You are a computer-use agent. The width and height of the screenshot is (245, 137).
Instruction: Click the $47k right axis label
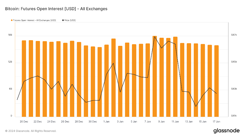pos(234,35)
